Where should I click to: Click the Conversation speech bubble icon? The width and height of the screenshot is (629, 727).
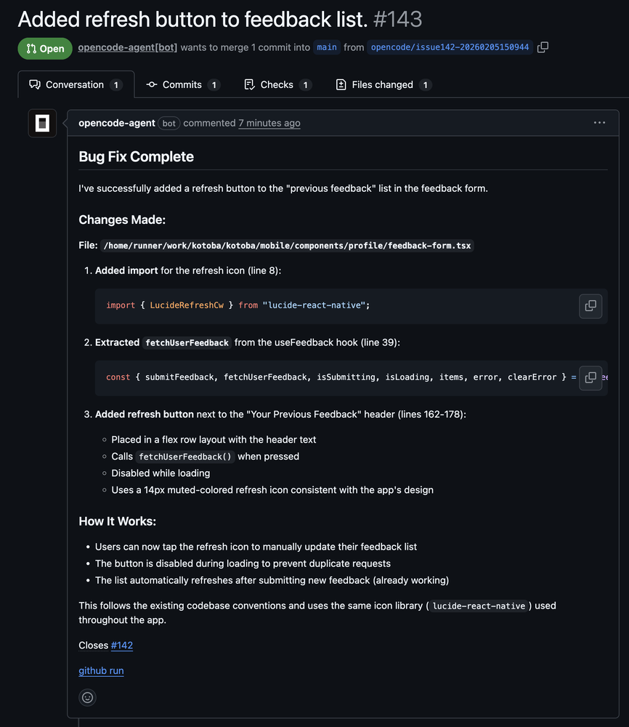(x=34, y=84)
